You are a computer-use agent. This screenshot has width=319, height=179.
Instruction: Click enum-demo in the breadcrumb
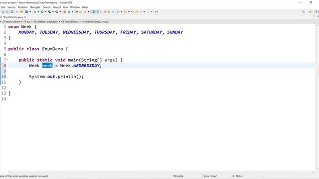pos(12,21)
